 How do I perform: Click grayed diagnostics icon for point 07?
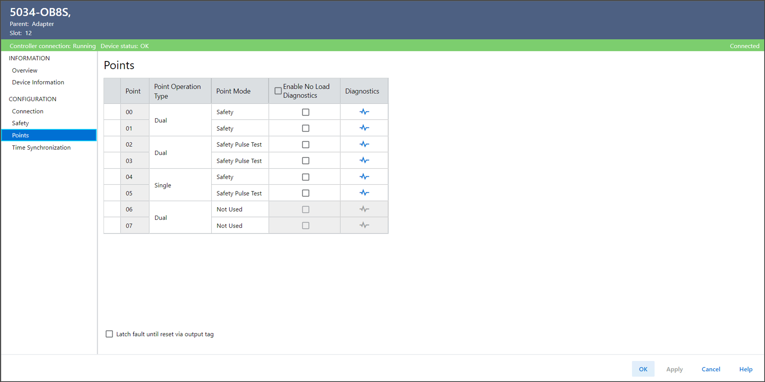pos(364,225)
